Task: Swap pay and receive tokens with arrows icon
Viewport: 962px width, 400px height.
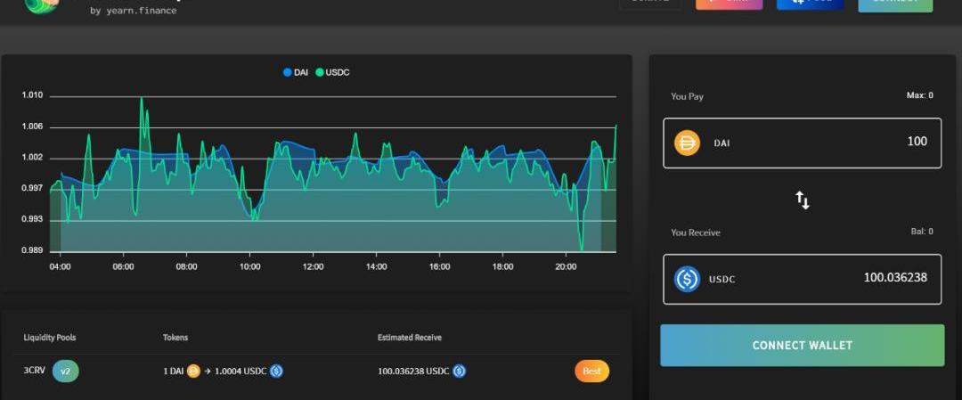Action: tap(803, 200)
